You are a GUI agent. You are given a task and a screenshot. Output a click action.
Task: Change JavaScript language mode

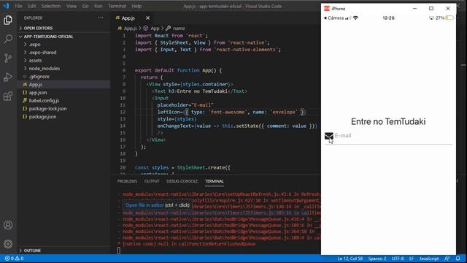point(429,259)
